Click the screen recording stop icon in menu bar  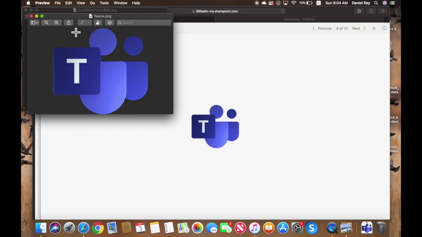click(x=257, y=3)
